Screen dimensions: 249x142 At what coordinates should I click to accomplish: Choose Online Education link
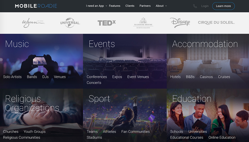pos(222,137)
